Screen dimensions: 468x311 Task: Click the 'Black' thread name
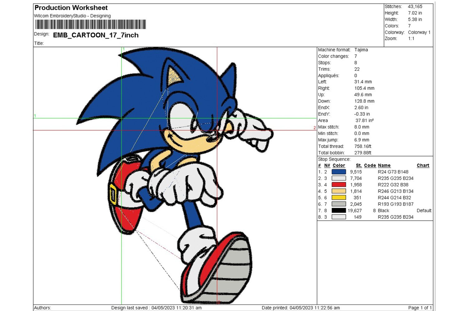(x=383, y=211)
